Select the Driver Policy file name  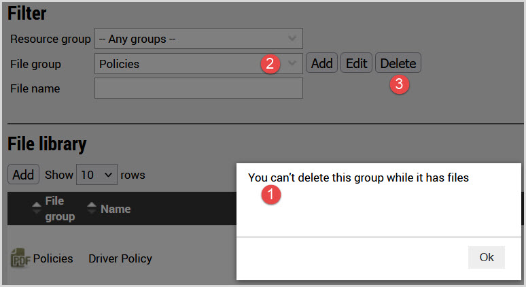click(x=120, y=258)
